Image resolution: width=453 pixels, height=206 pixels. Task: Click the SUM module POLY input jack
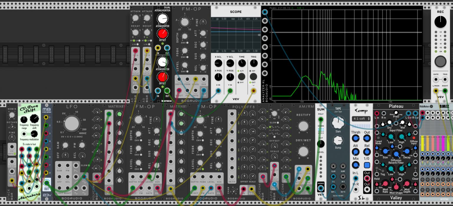tap(321, 119)
